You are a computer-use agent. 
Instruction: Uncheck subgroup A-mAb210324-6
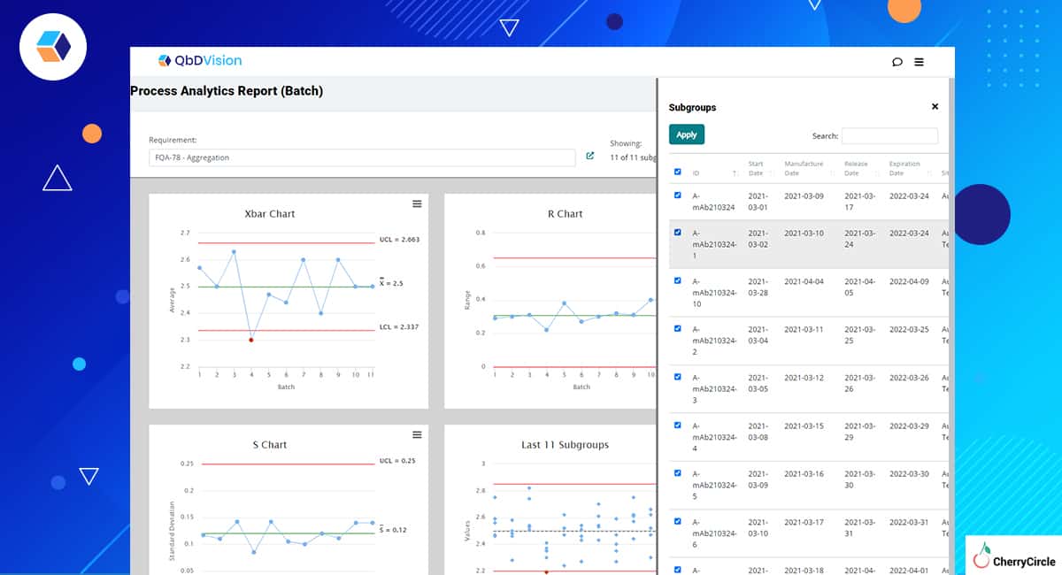(x=678, y=521)
